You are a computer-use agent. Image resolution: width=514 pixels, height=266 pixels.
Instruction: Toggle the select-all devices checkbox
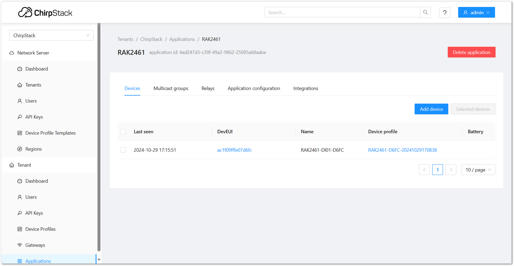(123, 132)
